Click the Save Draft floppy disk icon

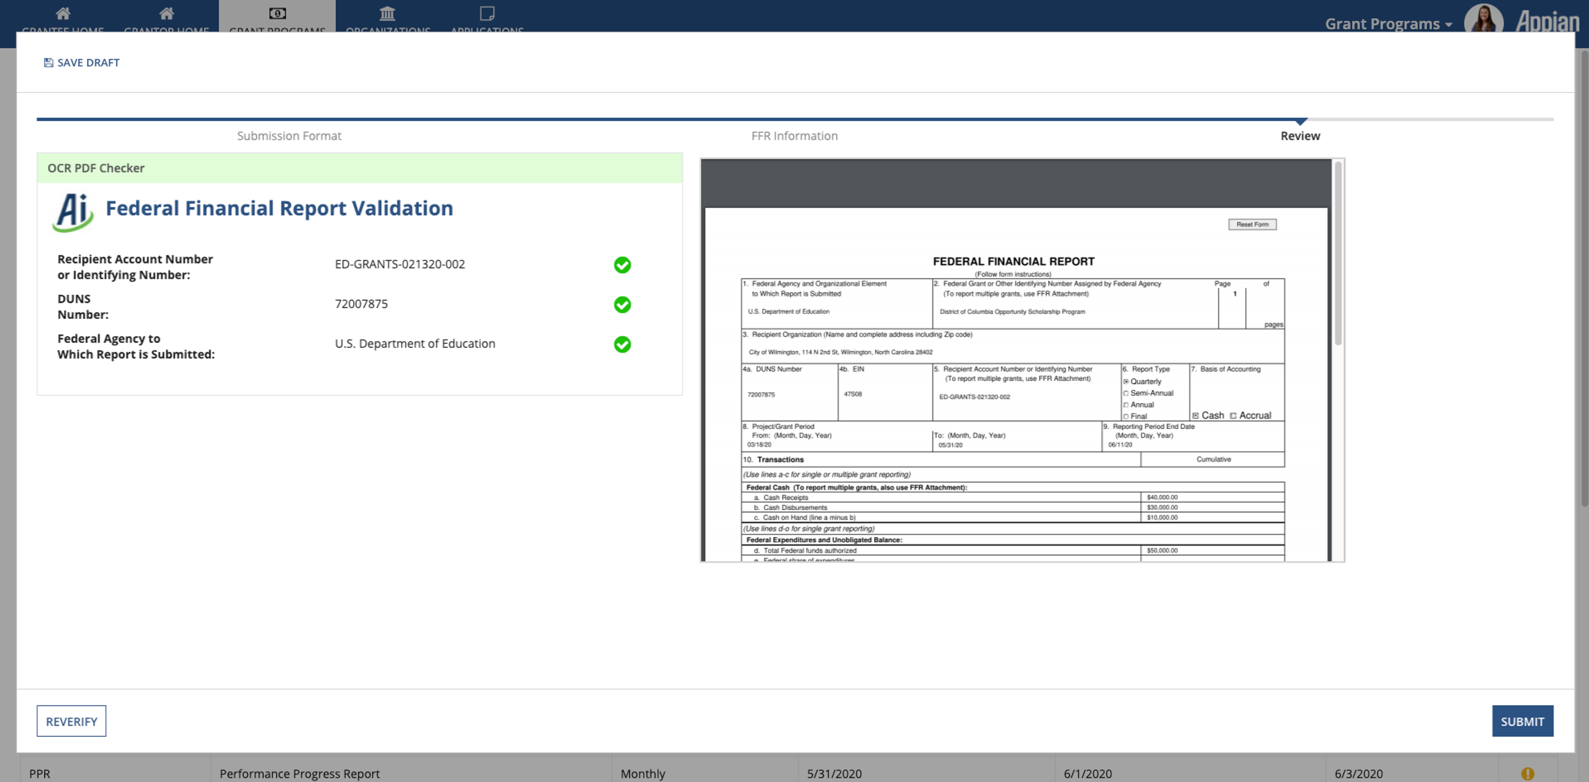click(x=48, y=62)
